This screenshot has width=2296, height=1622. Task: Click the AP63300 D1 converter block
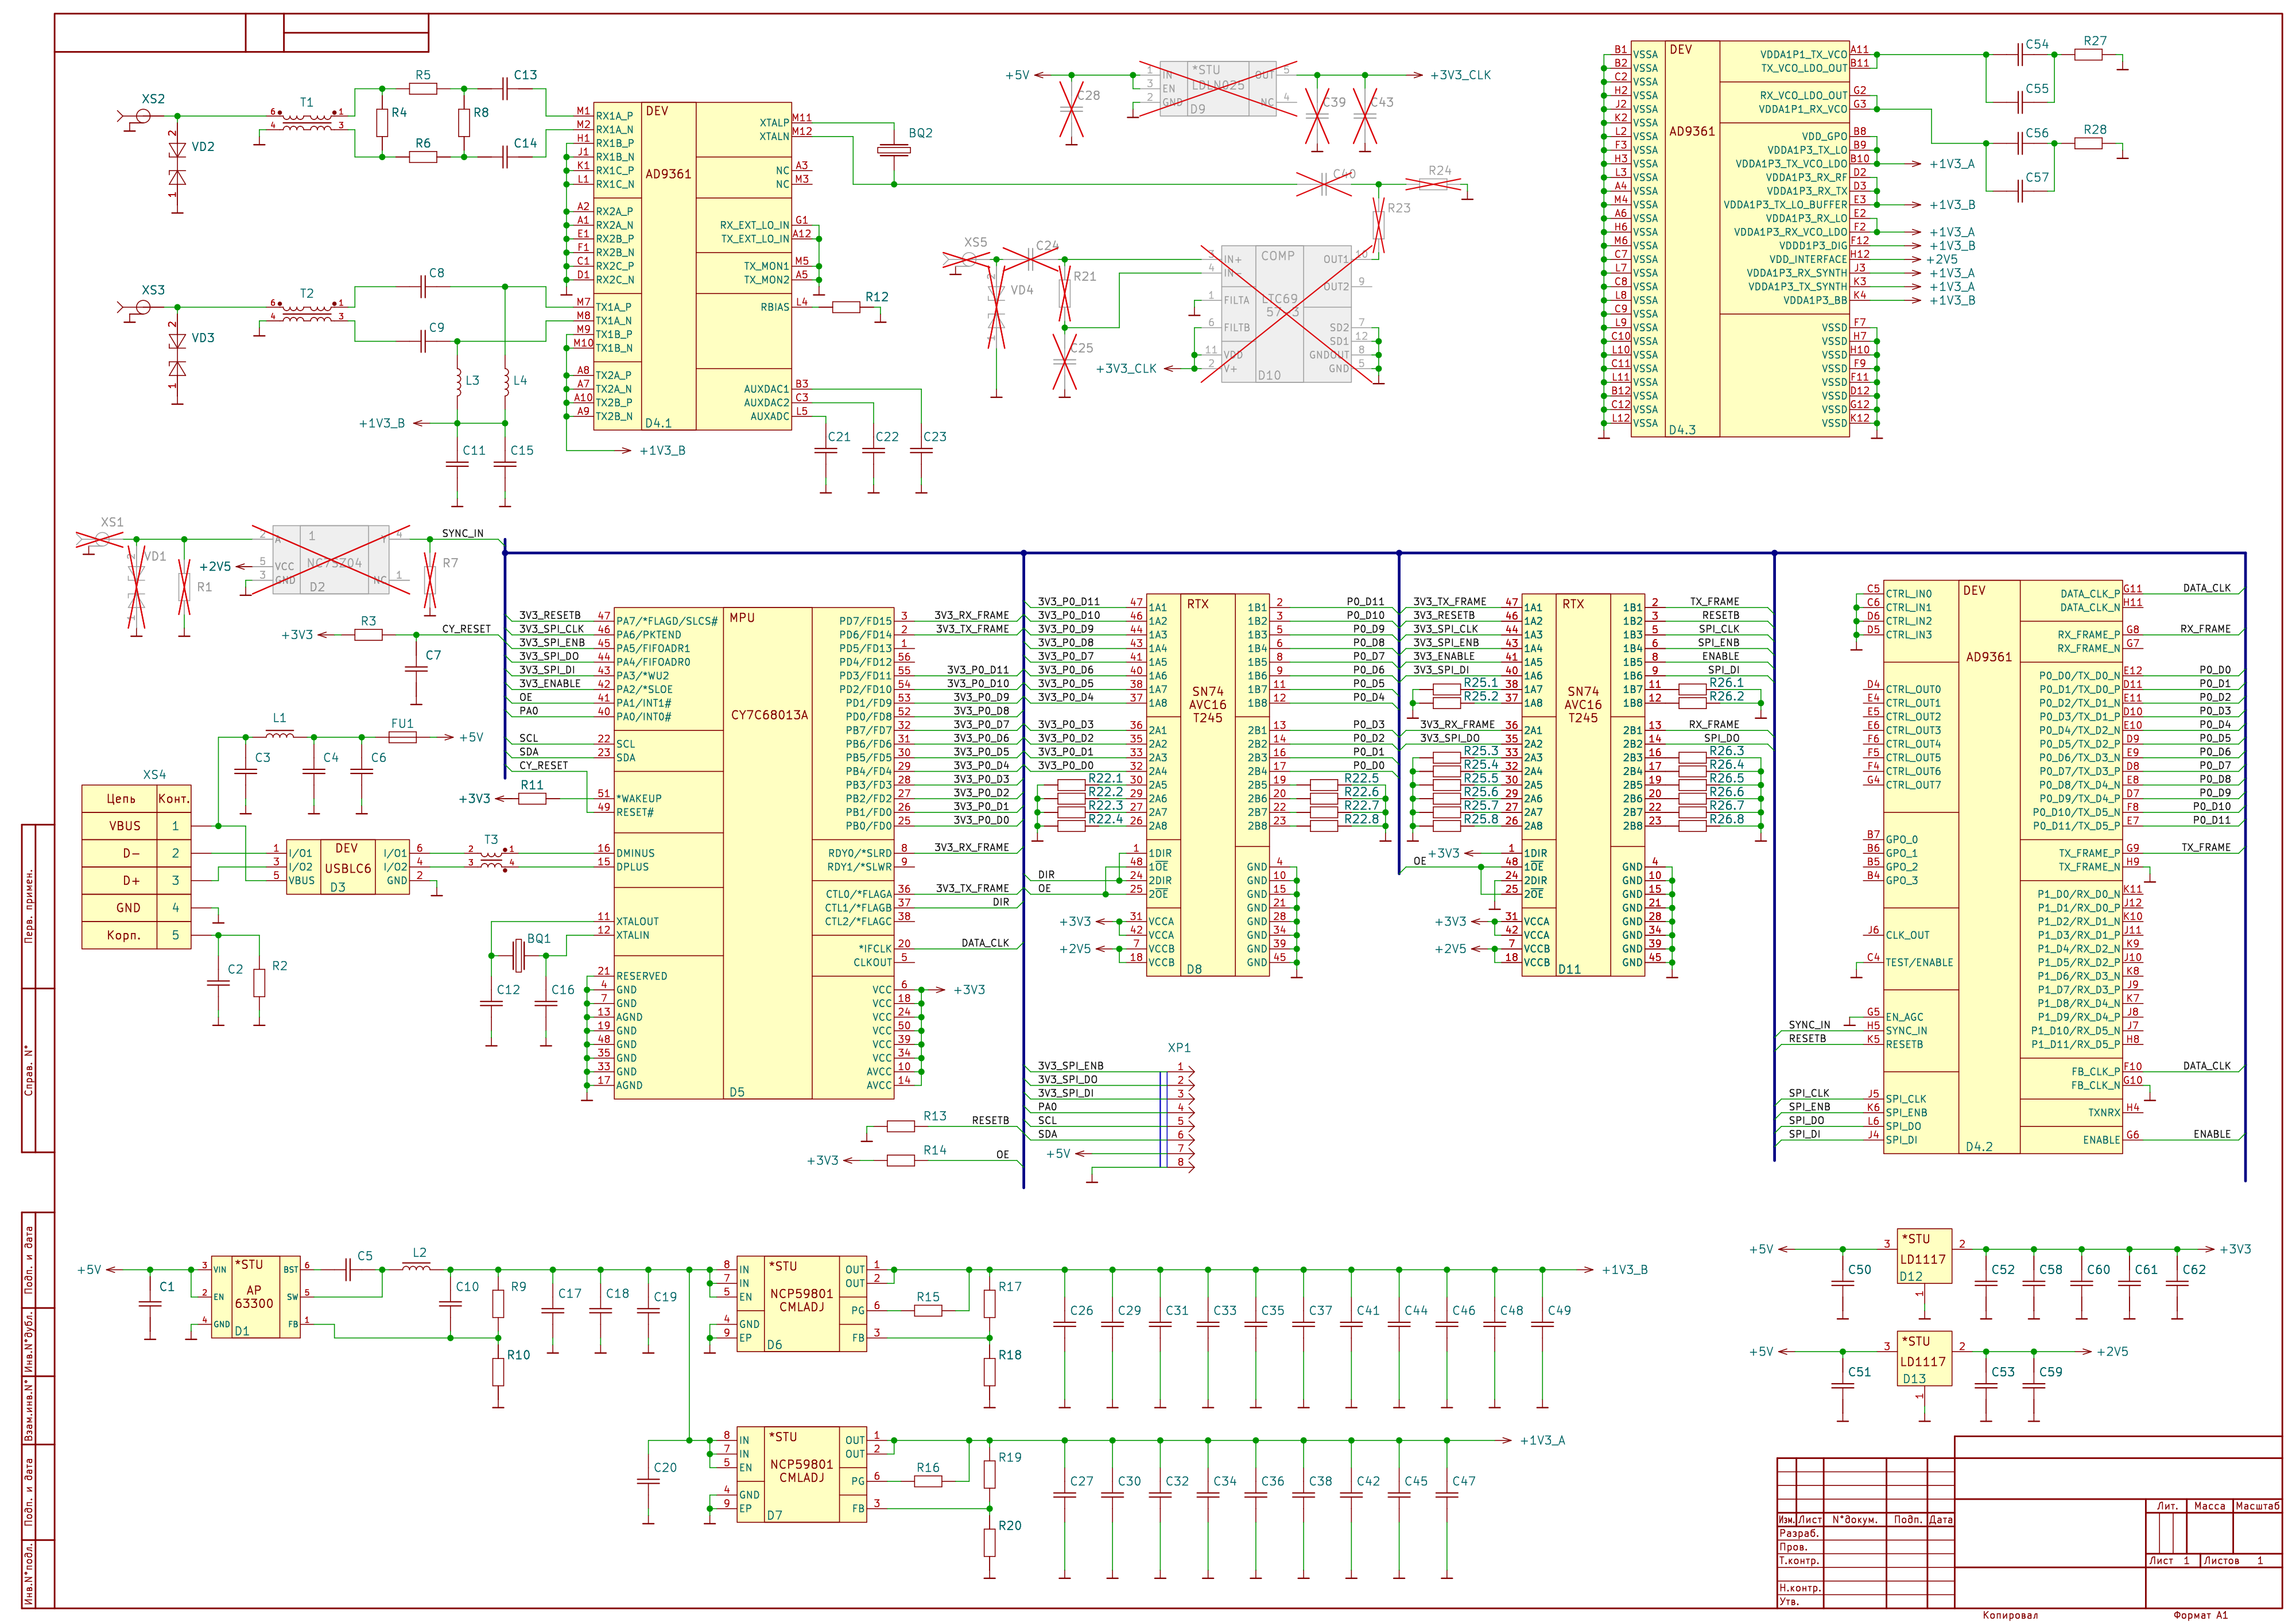tap(255, 1297)
